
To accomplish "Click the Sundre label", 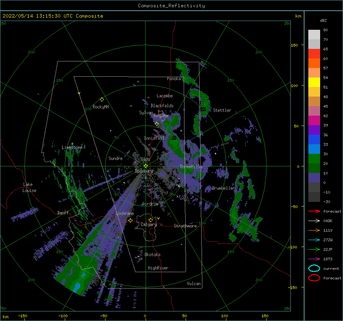I will click(115, 158).
